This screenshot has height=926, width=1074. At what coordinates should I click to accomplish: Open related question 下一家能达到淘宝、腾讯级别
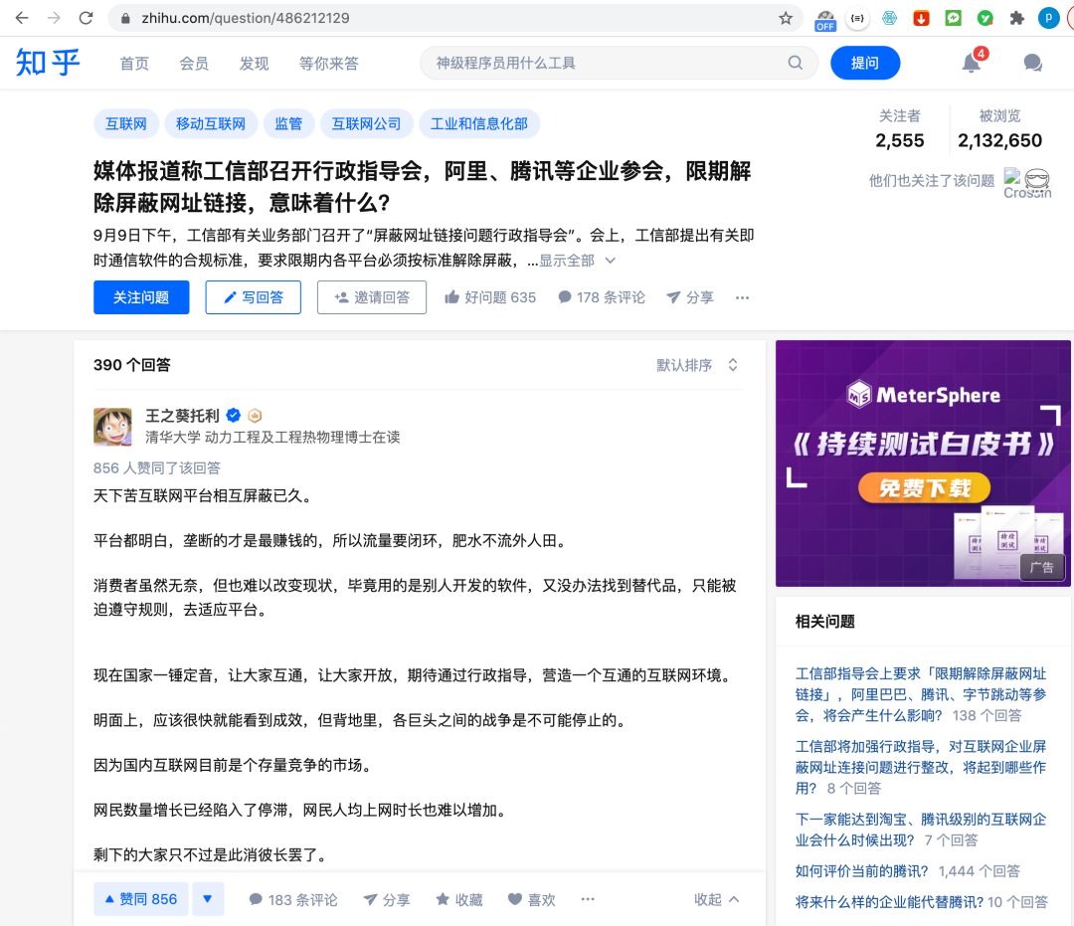click(921, 830)
